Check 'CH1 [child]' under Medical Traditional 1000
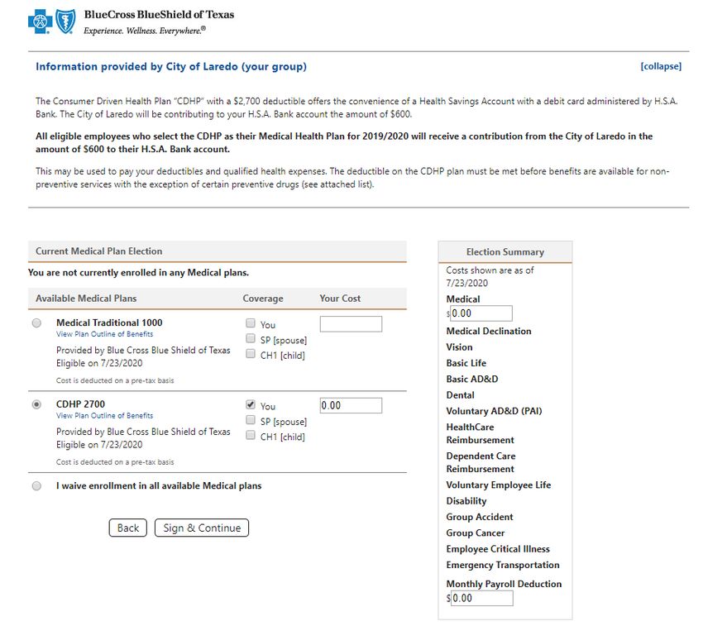Image resolution: width=703 pixels, height=626 pixels. tap(251, 353)
